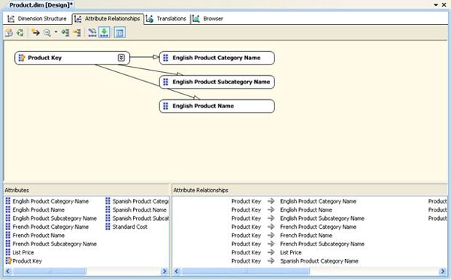Click the Process toolbar icon

[x=9, y=33]
